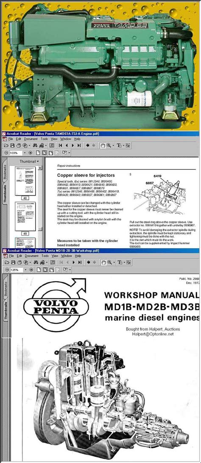Viewport: 201px width, 463px height.
Task: Open Edit menu in MD1B Workshop window
Action: click(19, 256)
